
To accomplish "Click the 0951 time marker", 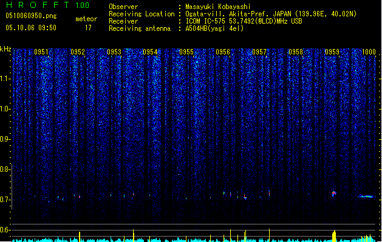I will pyautogui.click(x=41, y=52).
